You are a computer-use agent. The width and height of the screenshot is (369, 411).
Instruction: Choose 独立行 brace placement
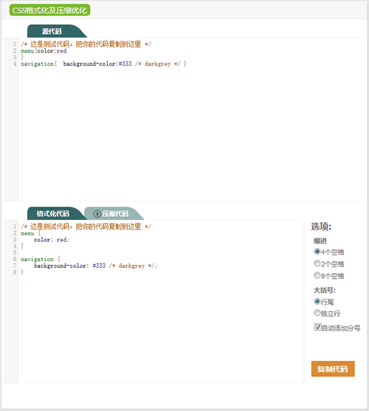tap(317, 313)
